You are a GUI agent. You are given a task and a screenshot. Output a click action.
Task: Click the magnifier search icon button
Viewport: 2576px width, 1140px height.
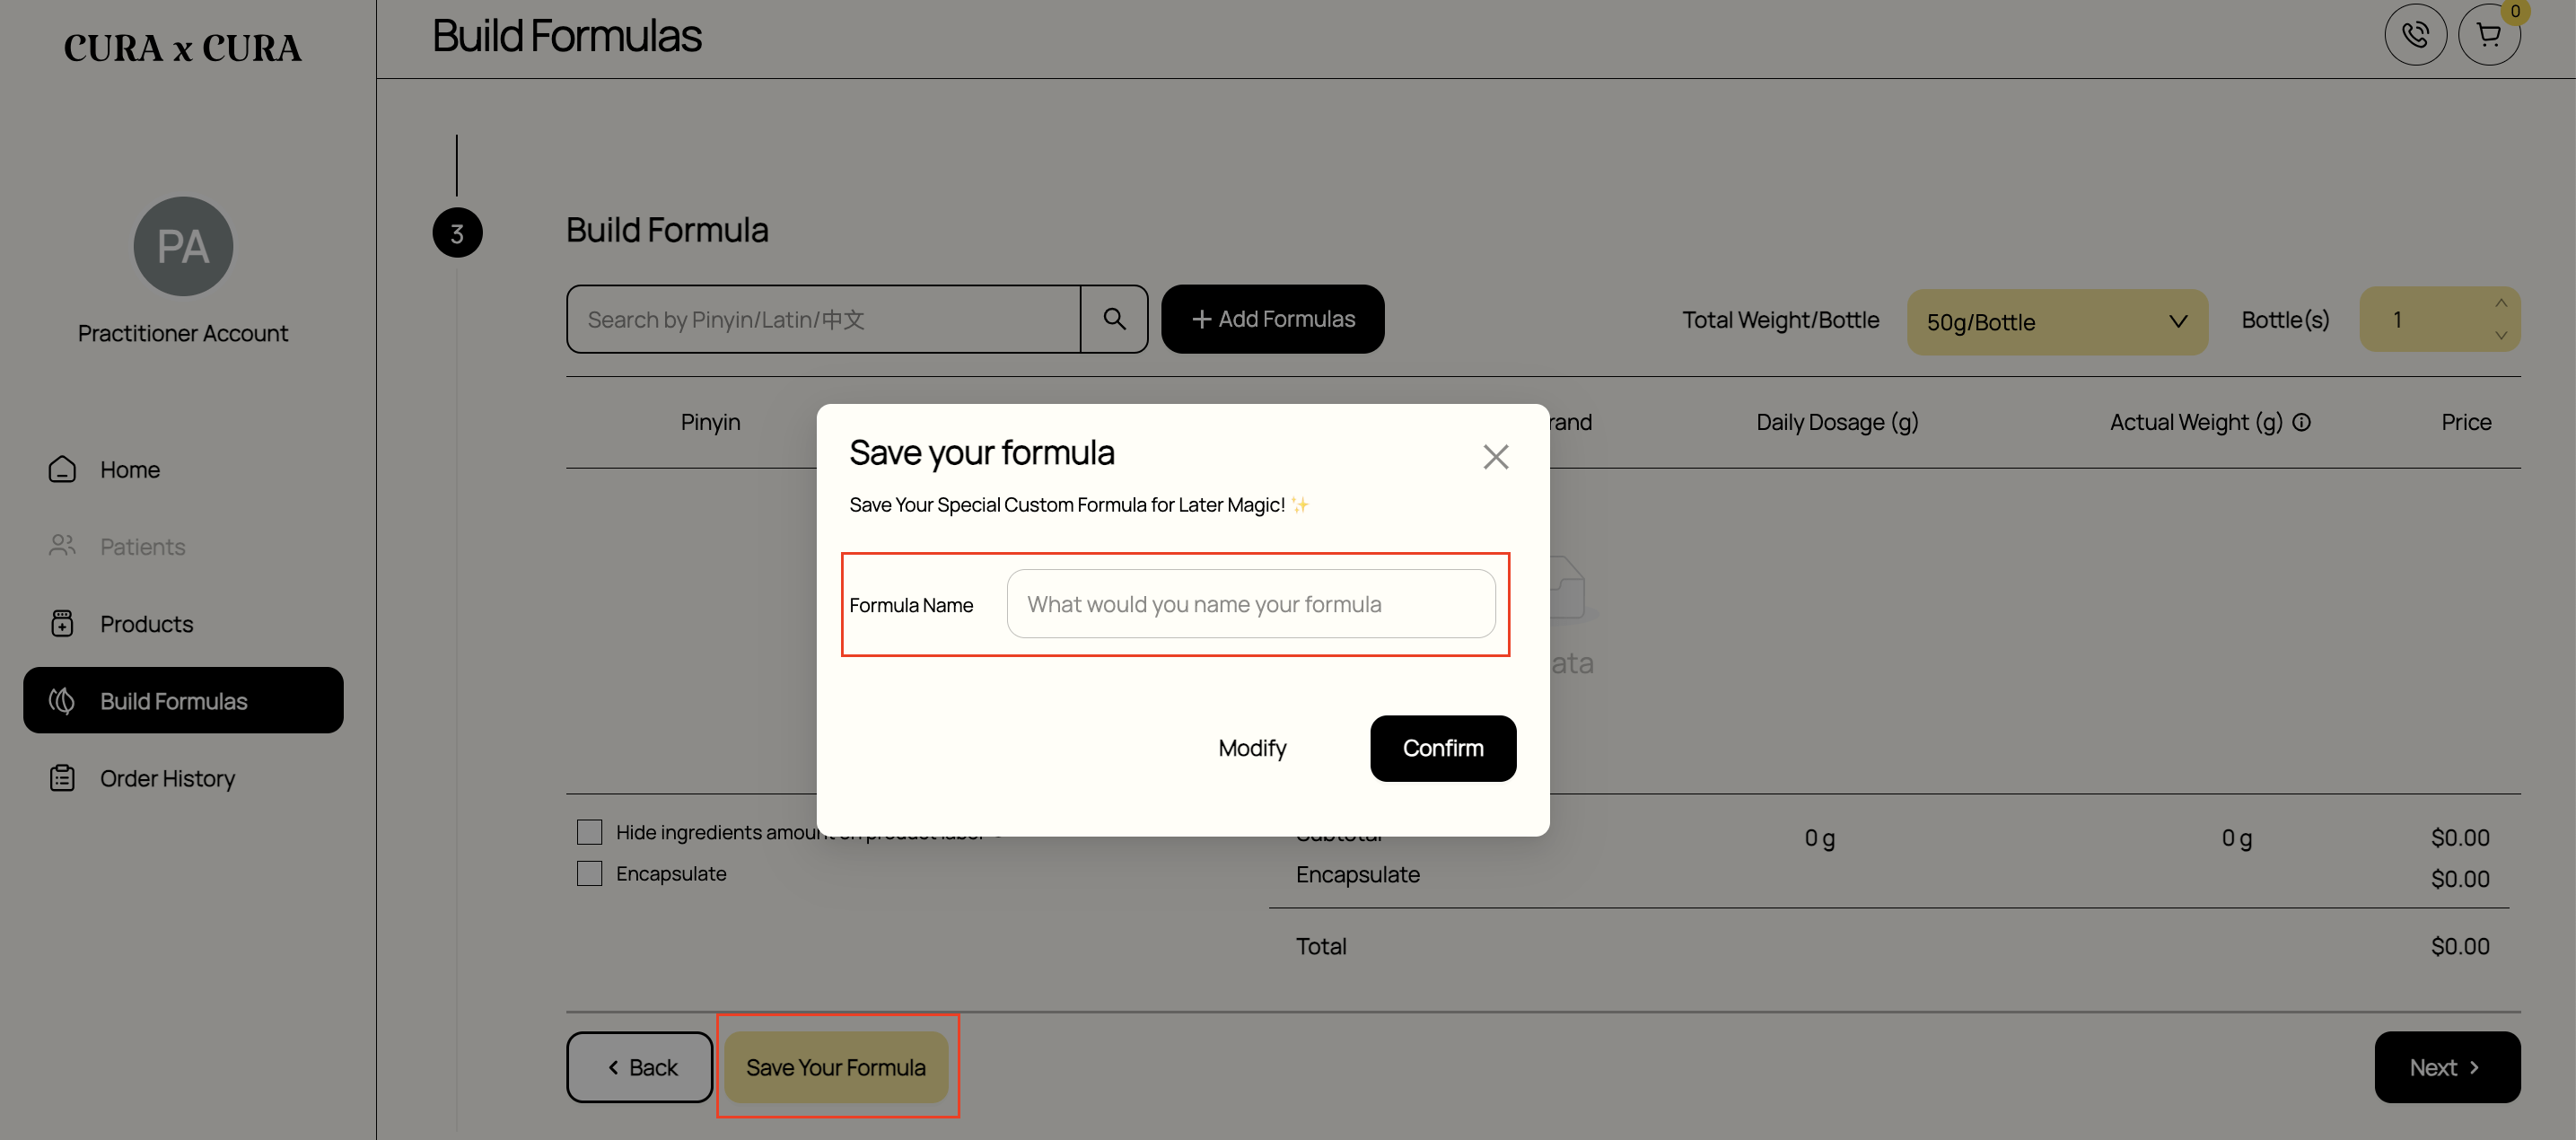pyautogui.click(x=1114, y=319)
